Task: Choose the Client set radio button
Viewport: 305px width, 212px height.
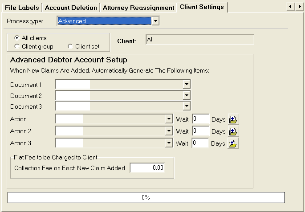Action: (x=70, y=46)
